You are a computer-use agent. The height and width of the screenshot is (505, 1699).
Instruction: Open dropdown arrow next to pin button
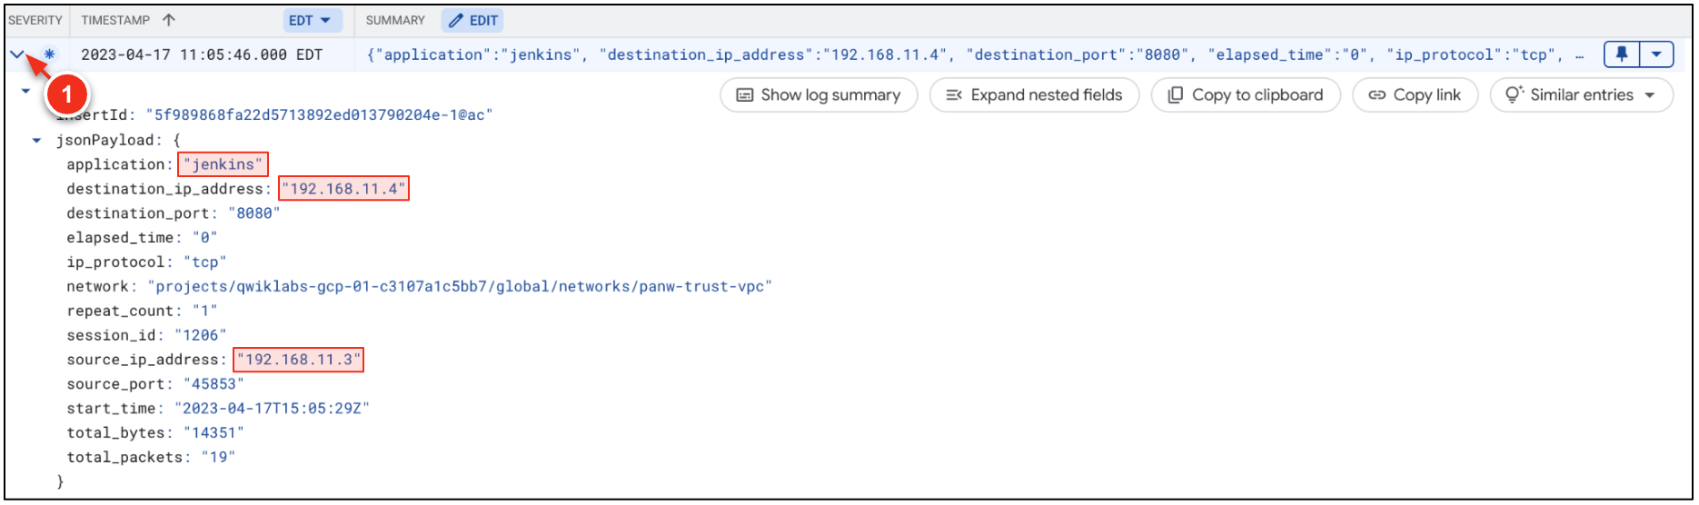pyautogui.click(x=1655, y=54)
